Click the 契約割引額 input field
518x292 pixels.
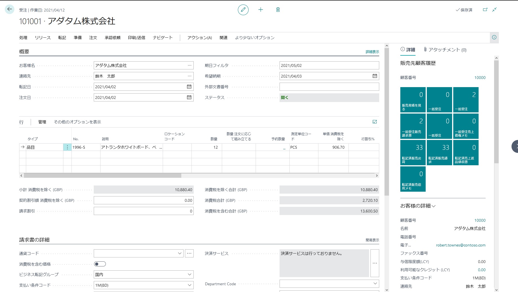144,200
